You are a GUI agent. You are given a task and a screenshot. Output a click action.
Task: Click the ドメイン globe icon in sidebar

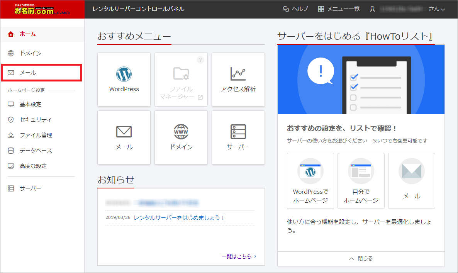11,53
